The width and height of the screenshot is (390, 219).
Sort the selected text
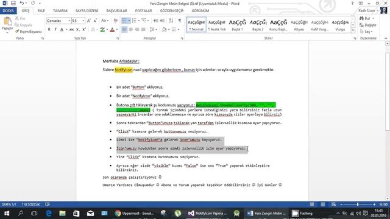click(x=171, y=21)
